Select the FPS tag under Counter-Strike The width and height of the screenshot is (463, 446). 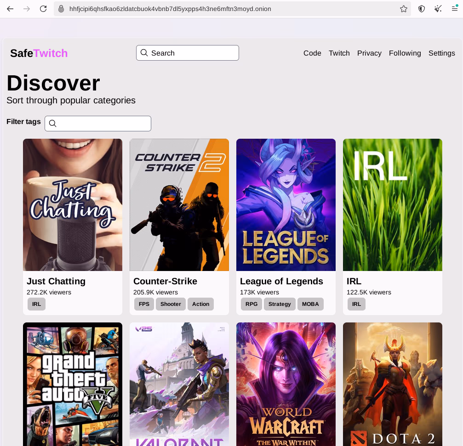pos(144,304)
